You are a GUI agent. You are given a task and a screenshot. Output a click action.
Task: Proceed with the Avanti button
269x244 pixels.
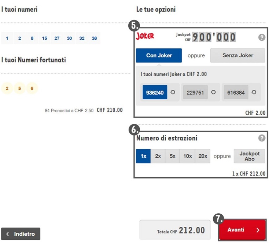242,230
